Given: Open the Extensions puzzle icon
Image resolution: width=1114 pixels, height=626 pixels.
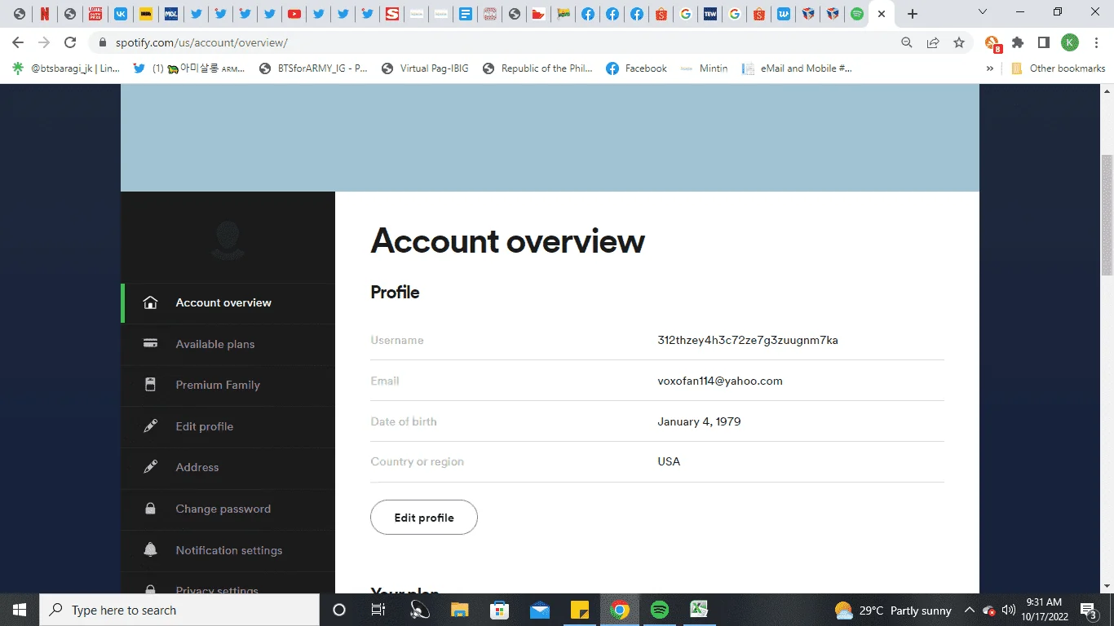Looking at the screenshot, I should [x=1018, y=42].
